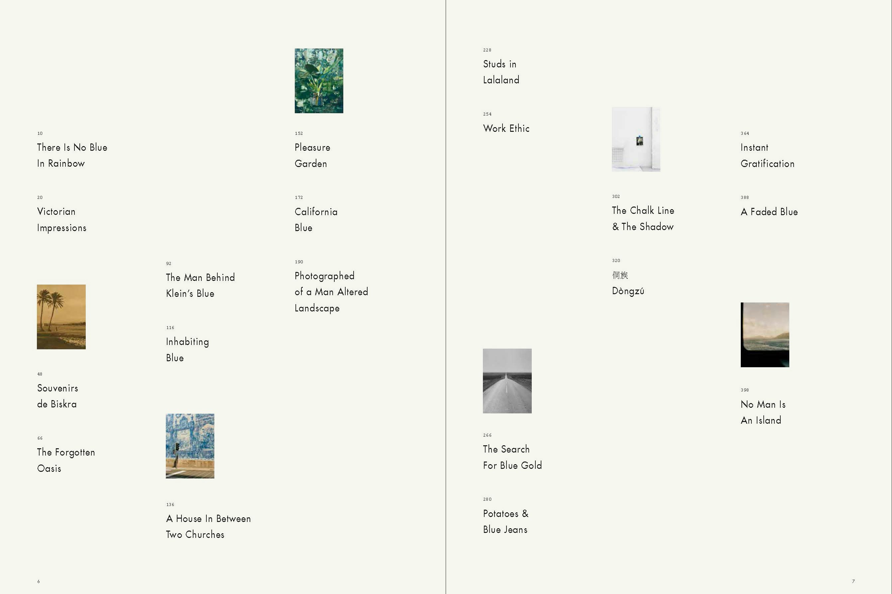Select 'The Search For Blue Gold'
This screenshot has height=594, width=892.
(512, 457)
